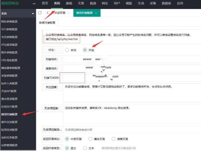Screen dimensions: 201x152
Task: Click the 微信新规定图文只能返回1条 hint
Action: 119,148
